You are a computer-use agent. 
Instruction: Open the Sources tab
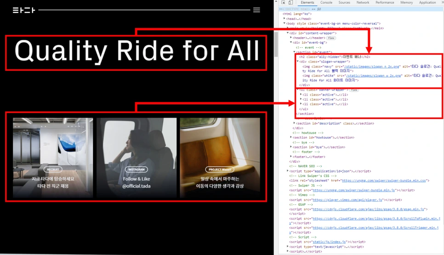point(344,3)
